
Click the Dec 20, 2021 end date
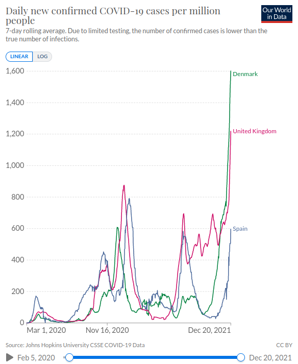270,358
